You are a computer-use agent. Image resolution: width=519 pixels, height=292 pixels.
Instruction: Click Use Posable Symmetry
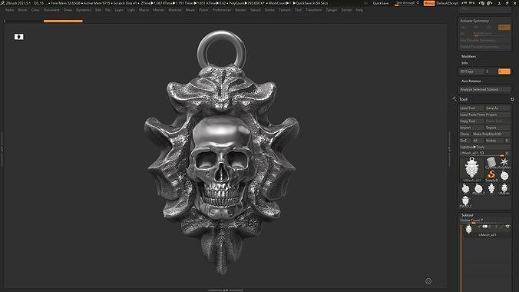tap(484, 40)
